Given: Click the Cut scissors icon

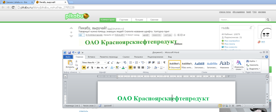Looking at the screenshot, I should tap(76, 61).
